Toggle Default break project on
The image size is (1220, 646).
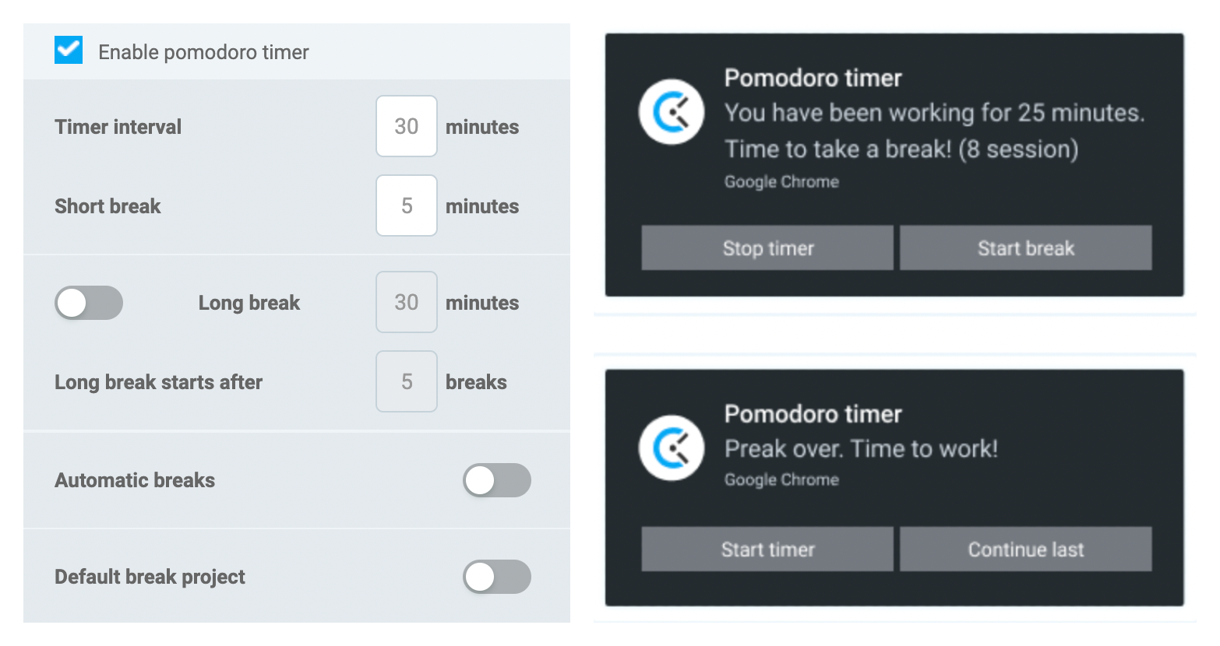click(x=497, y=577)
